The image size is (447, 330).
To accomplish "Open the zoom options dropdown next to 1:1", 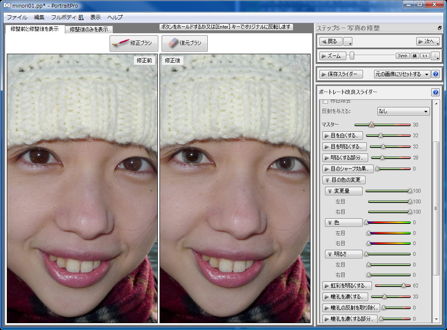I will 435,56.
